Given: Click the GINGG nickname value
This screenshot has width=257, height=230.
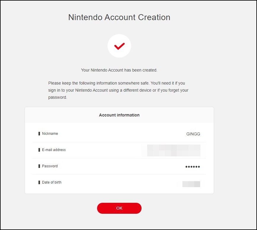Looking at the screenshot, I should (193, 134).
